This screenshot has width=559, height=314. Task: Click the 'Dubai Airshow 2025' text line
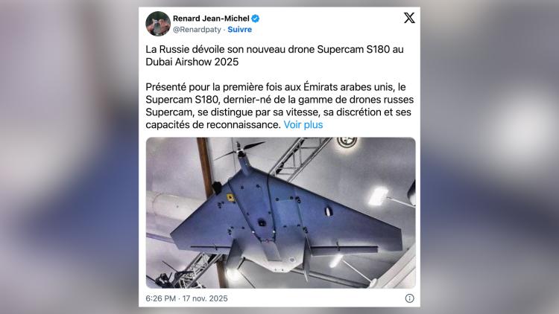(192, 62)
